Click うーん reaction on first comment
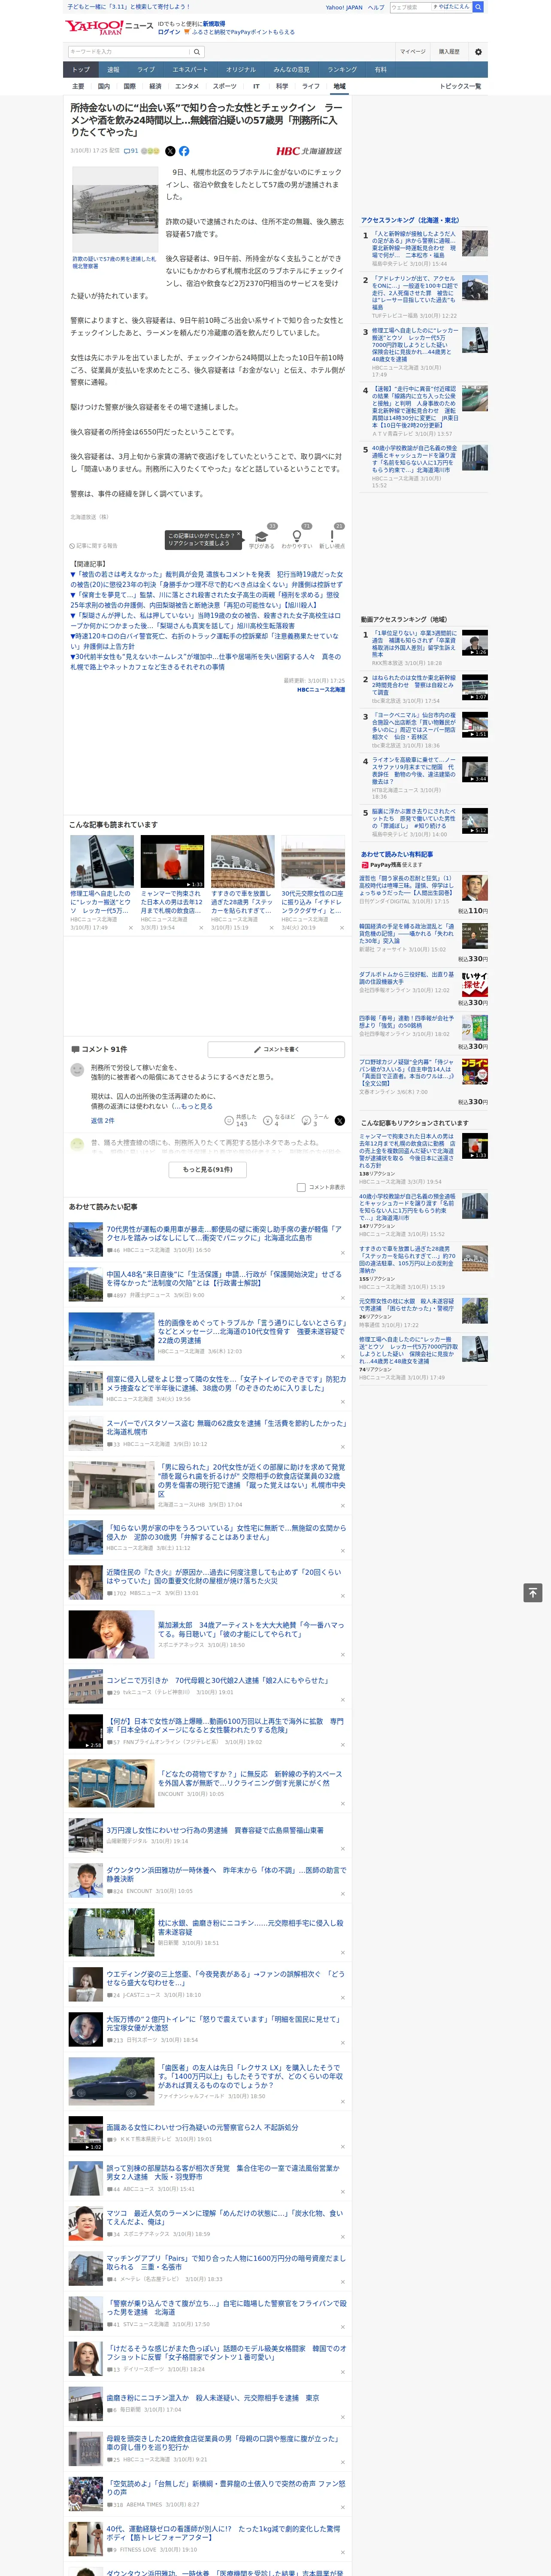This screenshot has width=551, height=2576. [307, 1120]
